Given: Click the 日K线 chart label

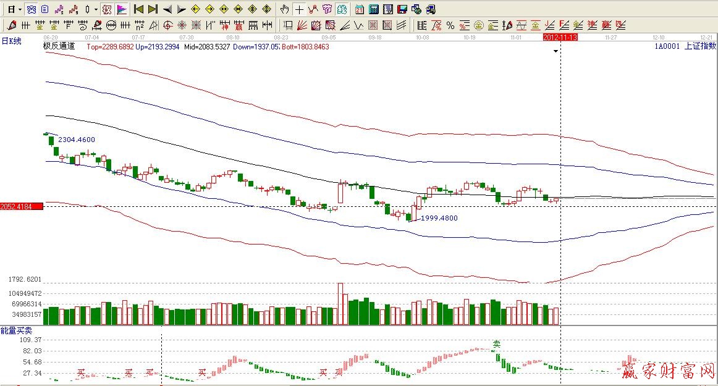Looking at the screenshot, I should [x=11, y=41].
